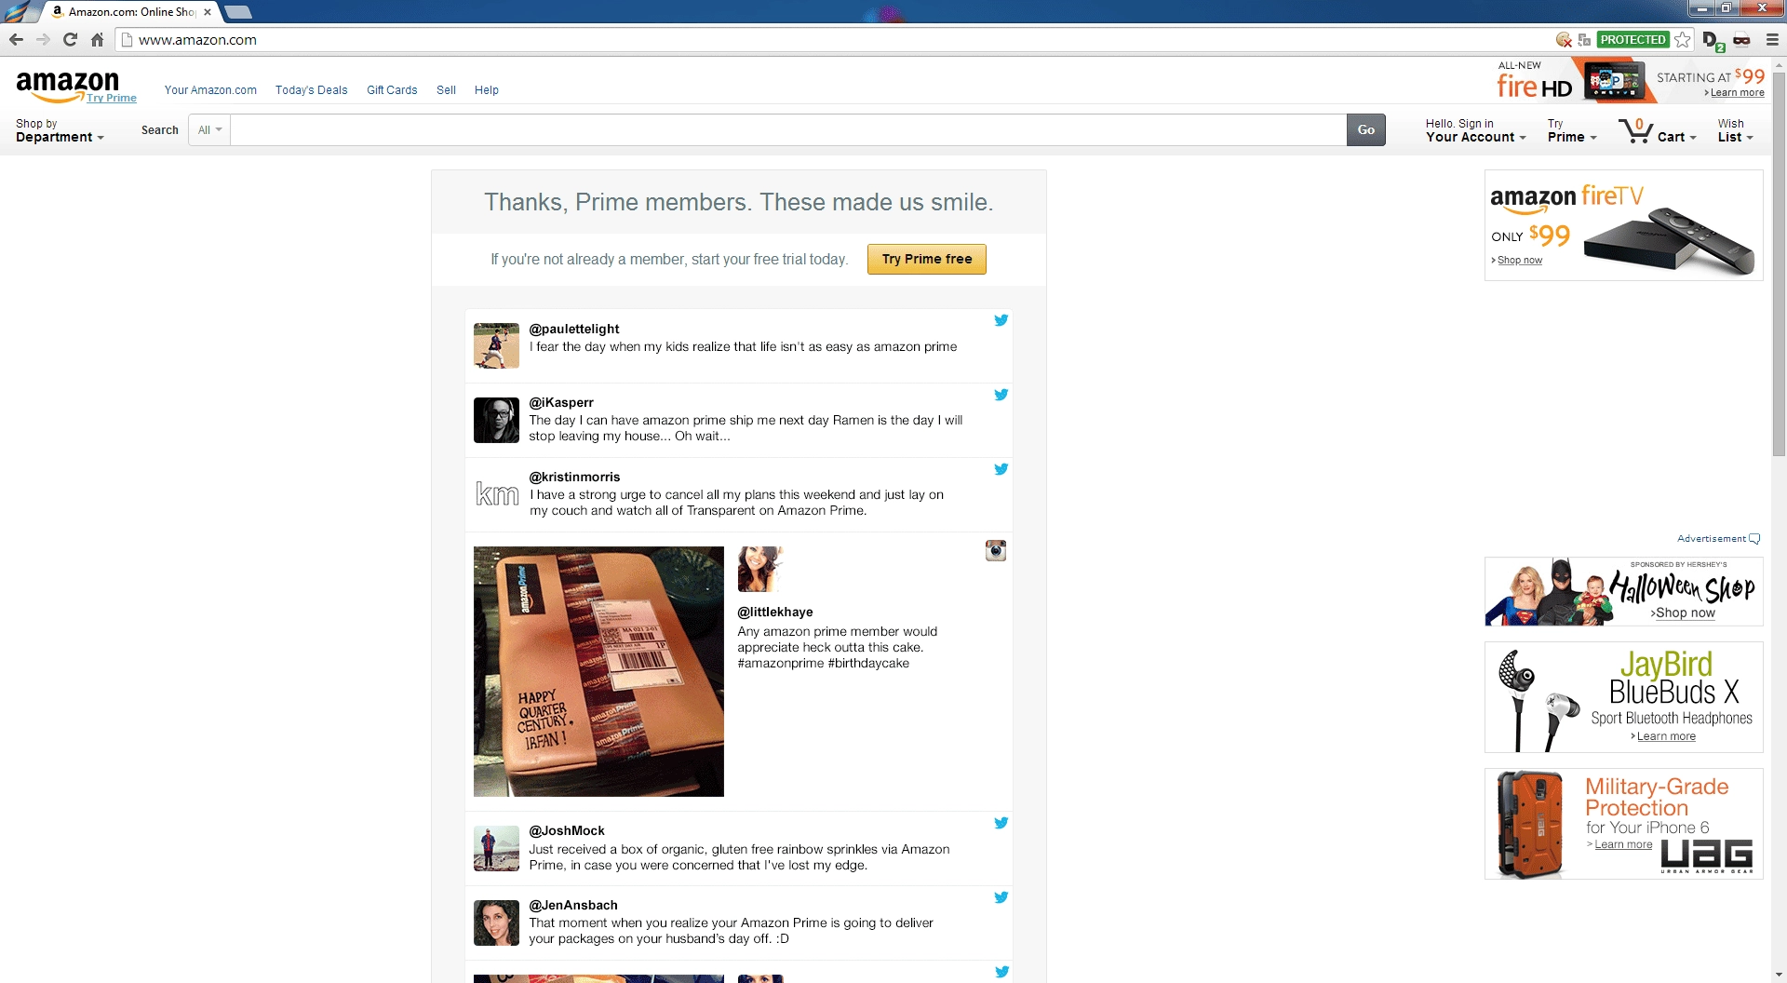The height and width of the screenshot is (983, 1787).
Task: Click Learn more on Fire HD banner
Action: pyautogui.click(x=1737, y=93)
